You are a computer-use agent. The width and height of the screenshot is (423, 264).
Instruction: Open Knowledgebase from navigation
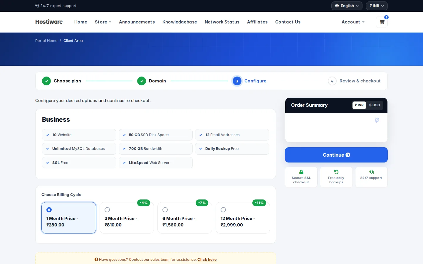tap(180, 22)
